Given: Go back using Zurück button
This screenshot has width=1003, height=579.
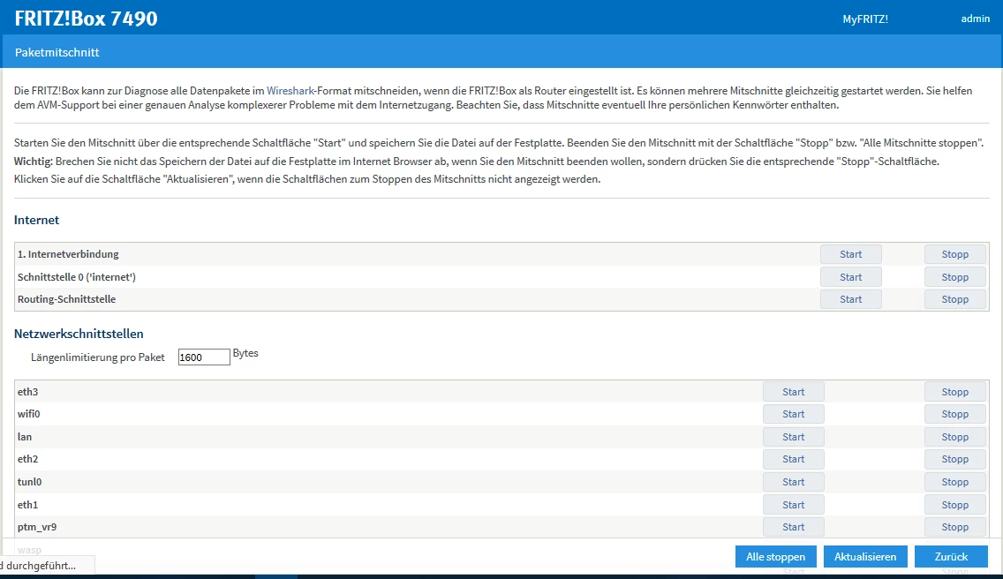Looking at the screenshot, I should [x=951, y=557].
